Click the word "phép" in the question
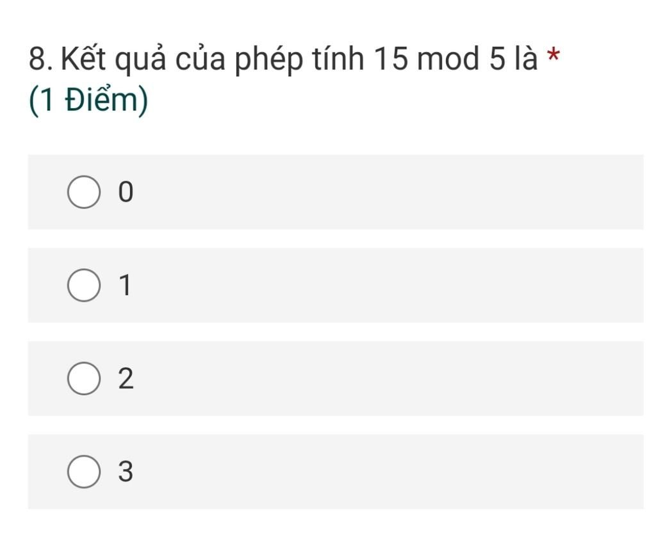The width and height of the screenshot is (656, 555). [x=268, y=61]
